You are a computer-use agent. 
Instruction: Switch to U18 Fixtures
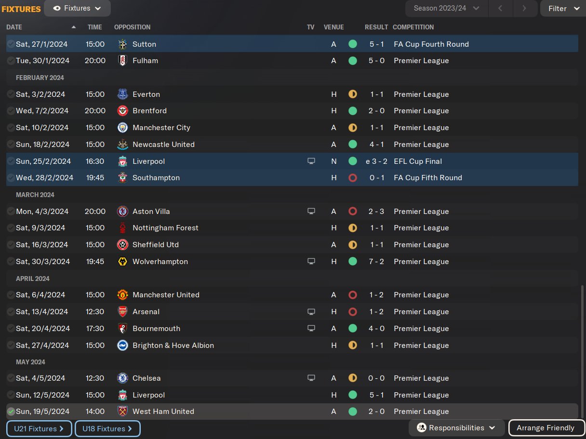(x=107, y=428)
